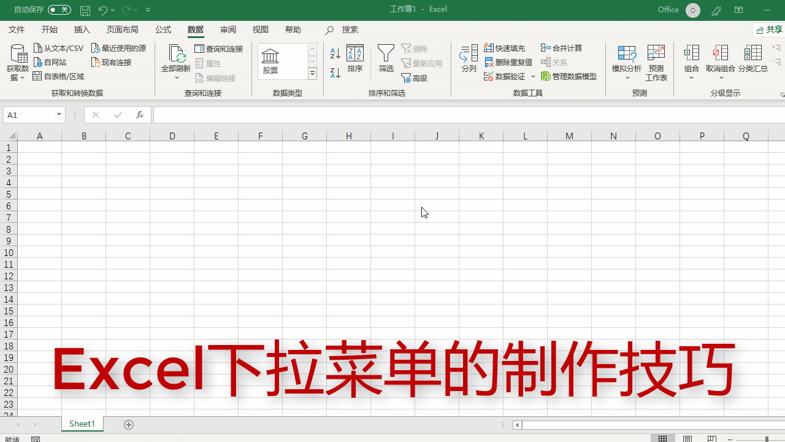Select the 股票 data type
The image size is (785, 442).
270,61
